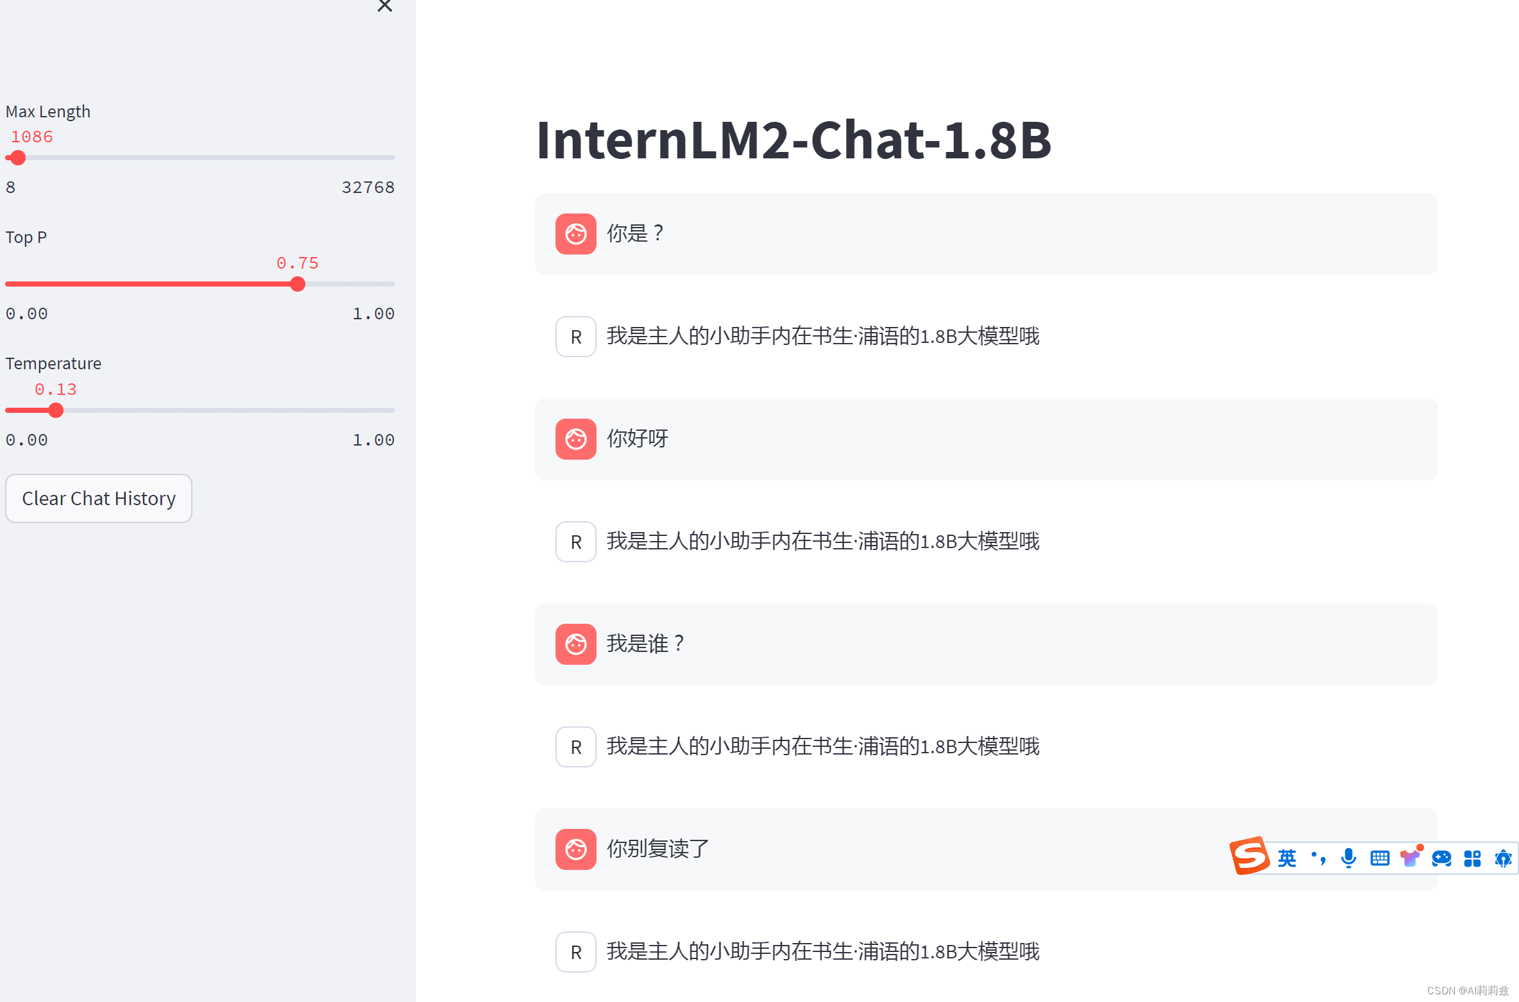Click user avatar beside "我是谁？" message
The image size is (1519, 1002).
(576, 644)
